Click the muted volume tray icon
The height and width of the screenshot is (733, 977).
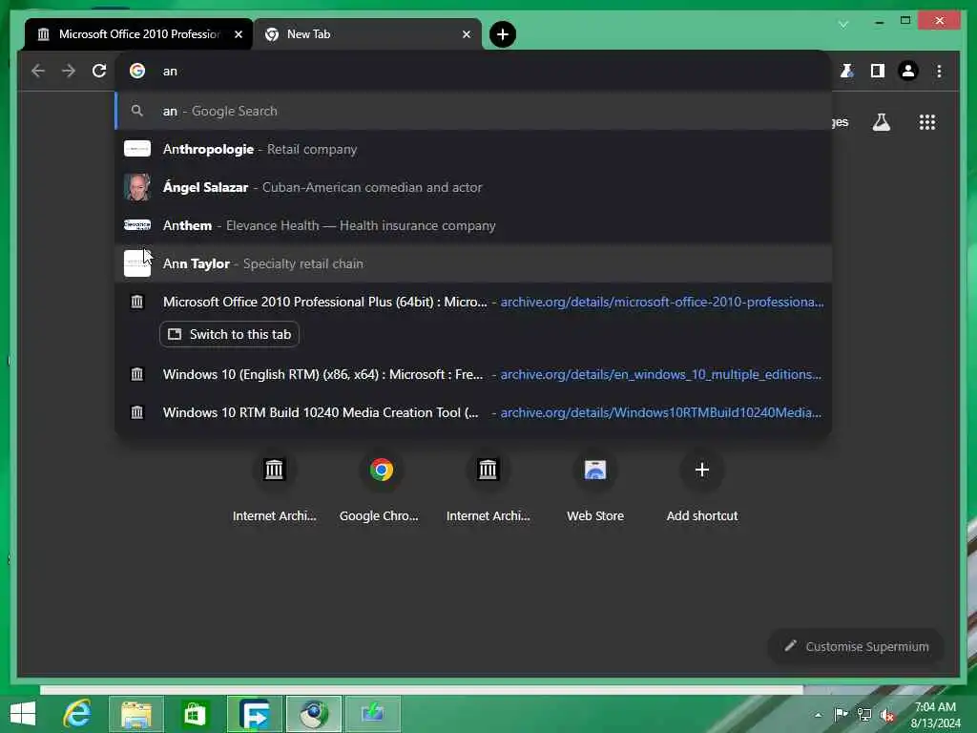click(x=887, y=715)
